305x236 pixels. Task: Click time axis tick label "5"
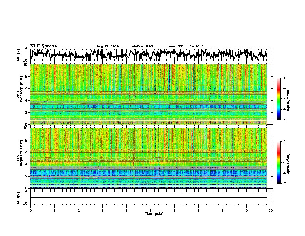coord(151,211)
